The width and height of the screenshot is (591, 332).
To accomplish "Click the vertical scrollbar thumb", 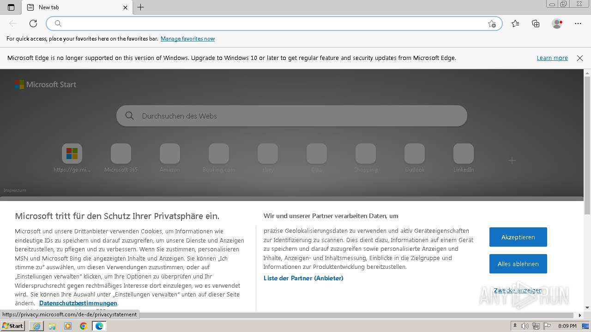I will pos(587,145).
